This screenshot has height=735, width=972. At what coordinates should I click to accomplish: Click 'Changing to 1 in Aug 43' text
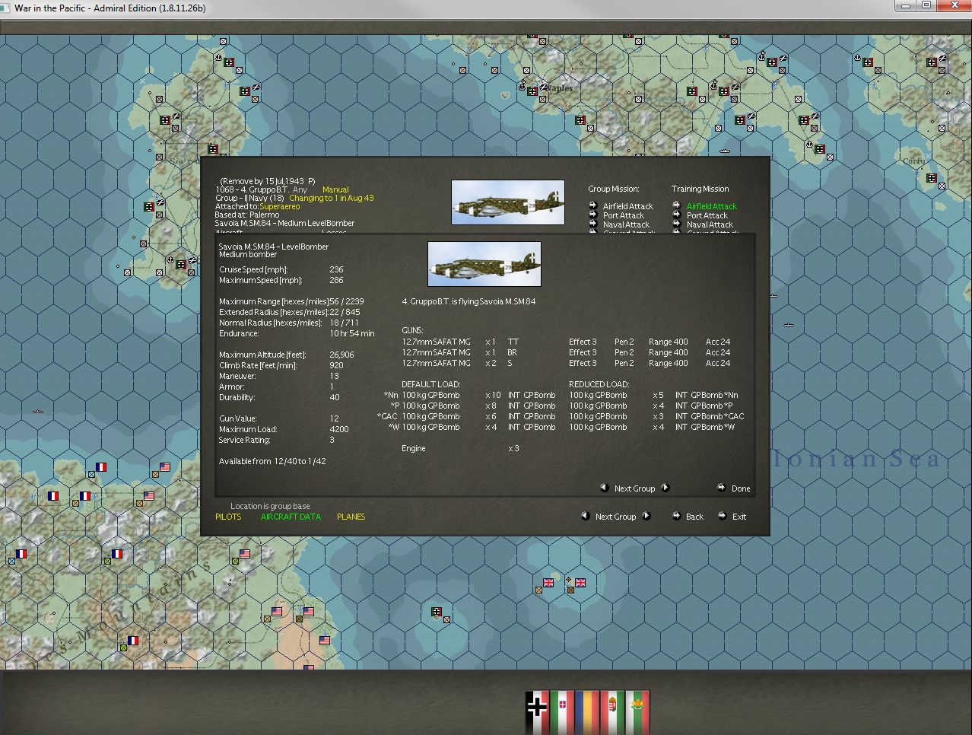click(x=332, y=198)
